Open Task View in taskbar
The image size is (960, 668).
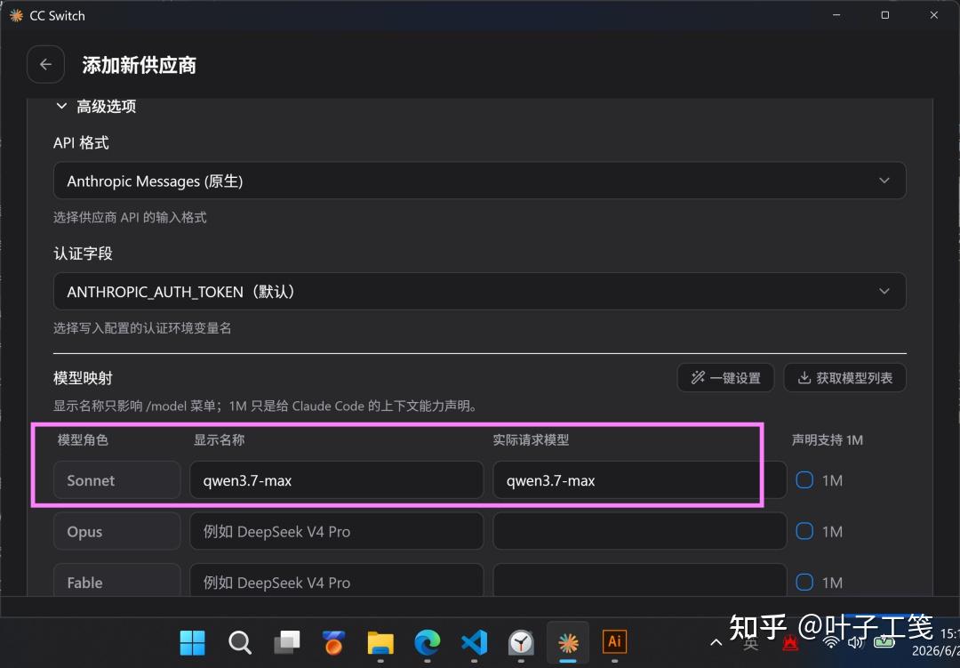[x=286, y=642]
